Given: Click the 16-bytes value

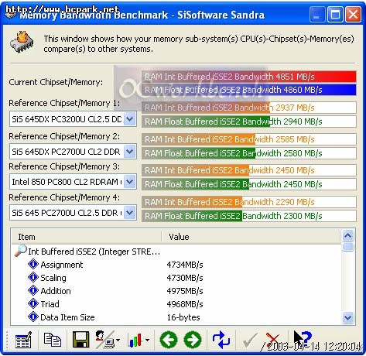Looking at the screenshot, I should coord(183,317).
